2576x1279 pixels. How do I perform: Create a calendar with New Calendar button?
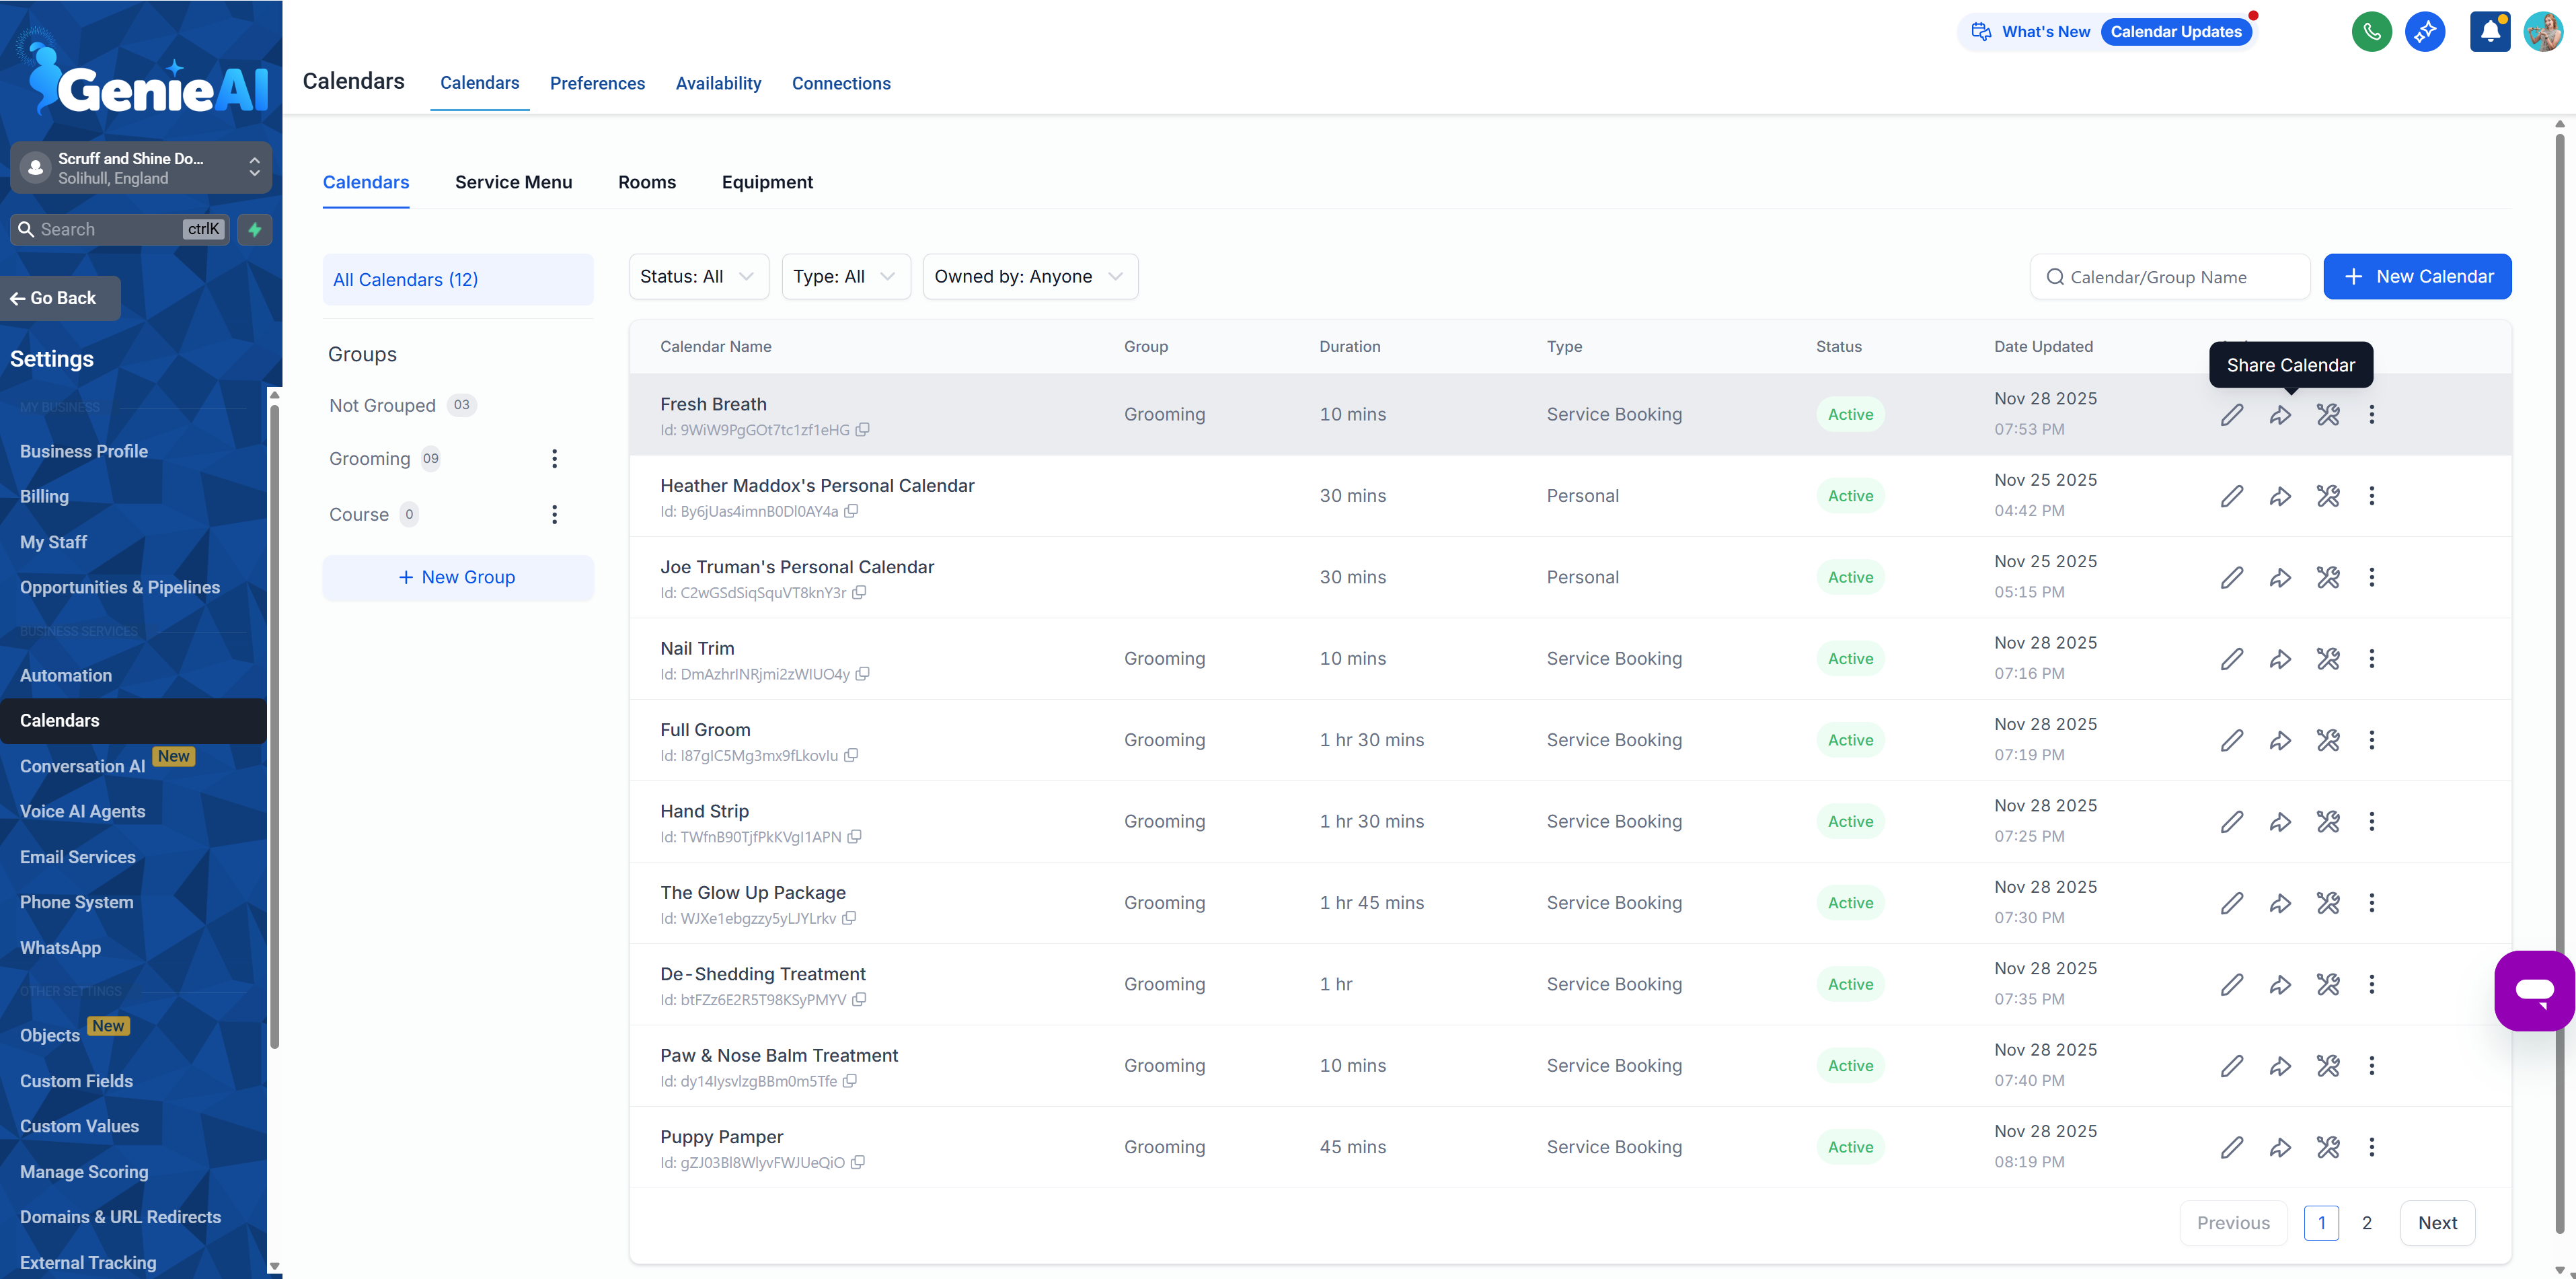[2418, 276]
